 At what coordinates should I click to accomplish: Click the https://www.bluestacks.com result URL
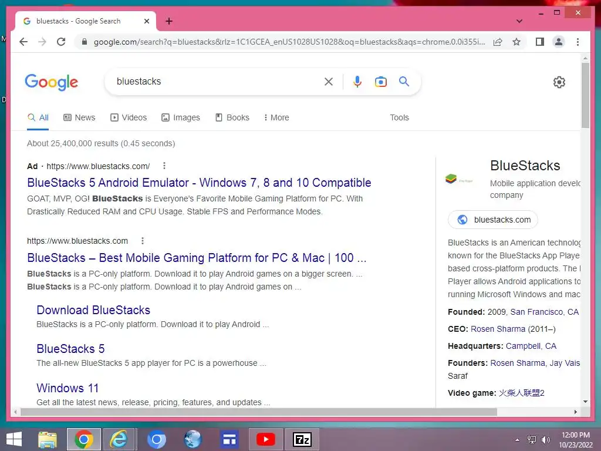(x=77, y=241)
